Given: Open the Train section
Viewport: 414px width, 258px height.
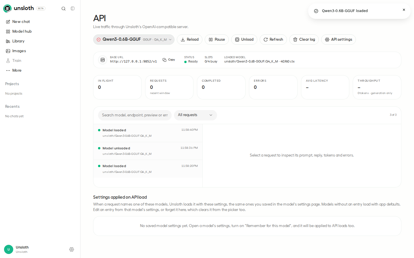Looking at the screenshot, I should pos(40,61).
